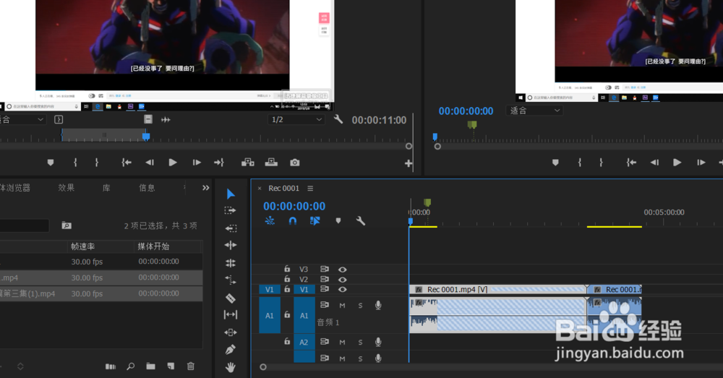
Task: Click Overwrite button in Source monitor
Action: 271,163
